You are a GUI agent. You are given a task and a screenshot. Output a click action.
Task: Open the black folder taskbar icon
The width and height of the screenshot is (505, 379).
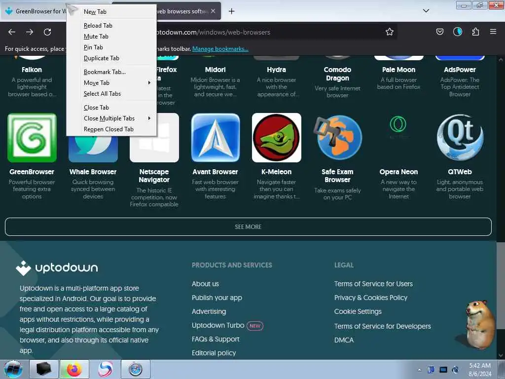[x=44, y=369]
